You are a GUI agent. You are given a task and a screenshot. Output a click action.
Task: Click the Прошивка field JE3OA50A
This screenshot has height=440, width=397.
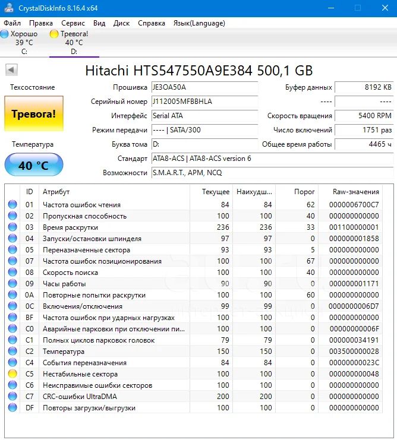pyautogui.click(x=204, y=87)
